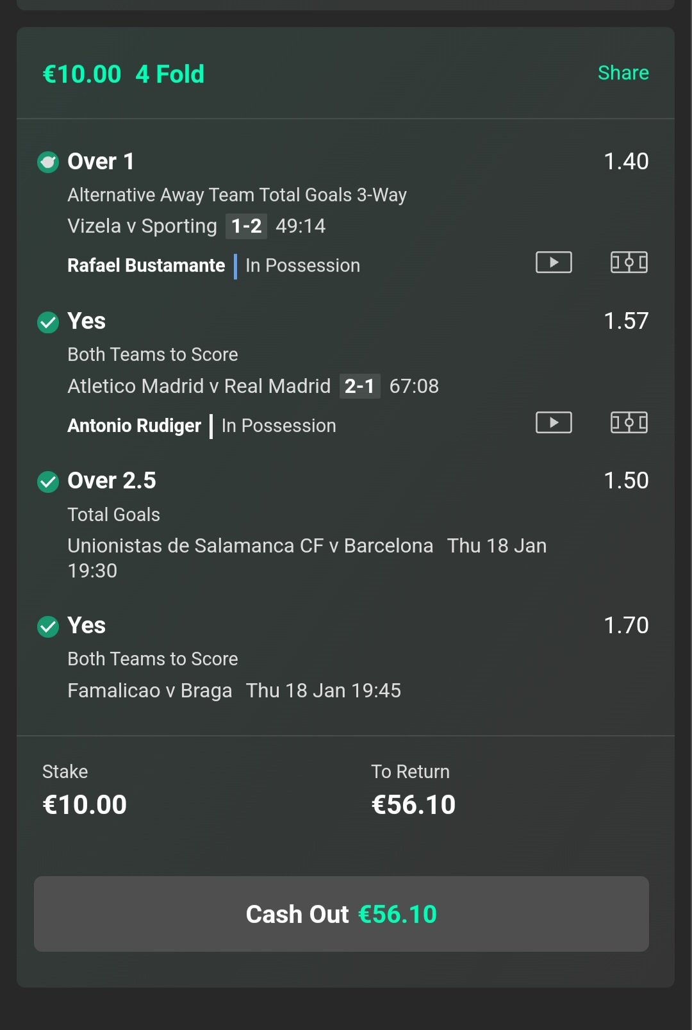Viewport: 692px width, 1030px height.
Task: Click green tick next to Famalicao v Braga selection
Action: click(x=48, y=626)
